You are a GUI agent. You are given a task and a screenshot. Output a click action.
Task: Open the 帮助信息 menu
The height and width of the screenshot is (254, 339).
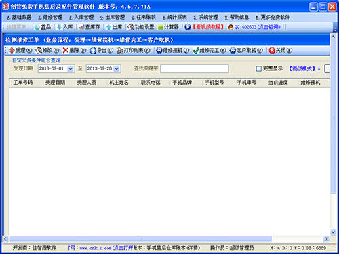pos(237,17)
